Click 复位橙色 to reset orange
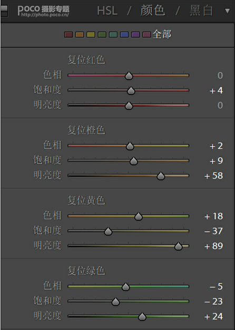This screenshot has width=235, height=330. (x=86, y=130)
